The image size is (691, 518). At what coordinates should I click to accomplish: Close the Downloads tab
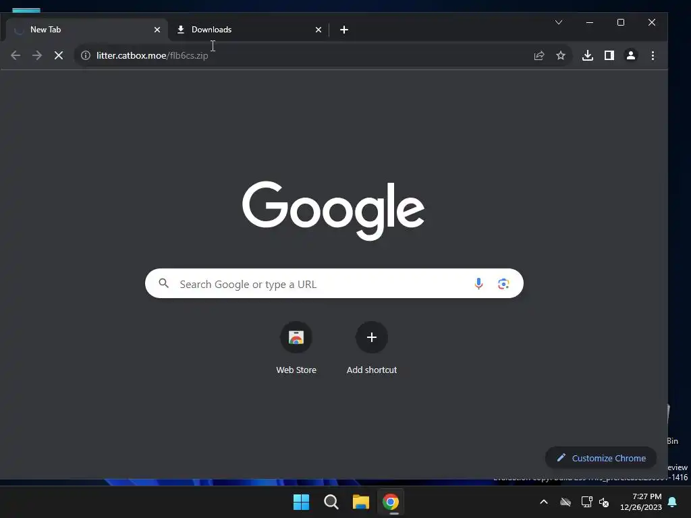coord(319,30)
